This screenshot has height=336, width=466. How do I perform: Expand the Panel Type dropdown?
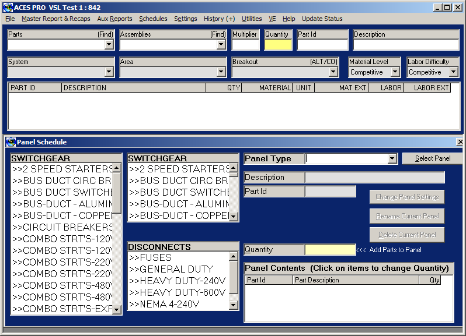click(392, 158)
